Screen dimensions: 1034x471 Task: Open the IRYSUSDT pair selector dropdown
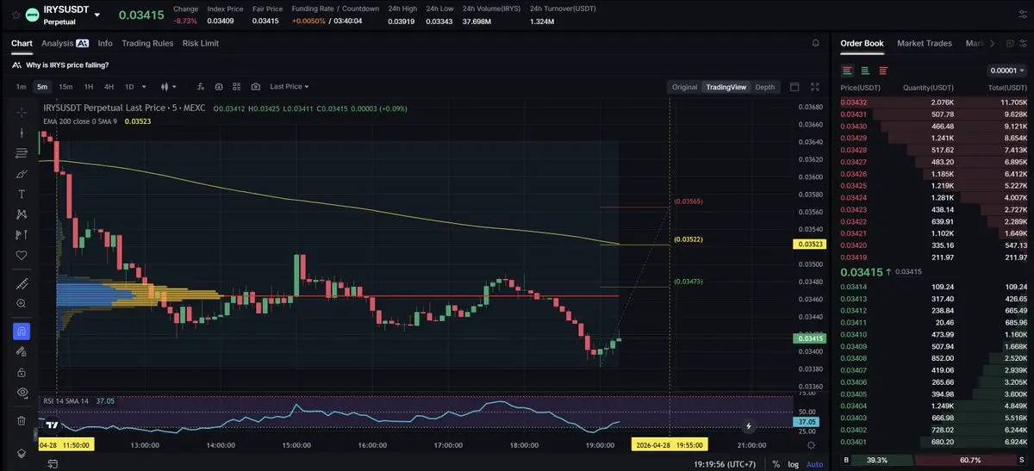click(97, 15)
